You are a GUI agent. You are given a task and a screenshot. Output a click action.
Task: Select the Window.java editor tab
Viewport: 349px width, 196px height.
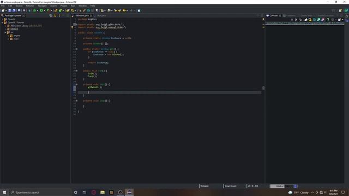(82, 16)
